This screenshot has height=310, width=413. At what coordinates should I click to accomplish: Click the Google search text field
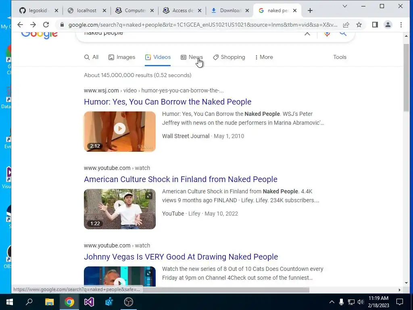click(192, 34)
